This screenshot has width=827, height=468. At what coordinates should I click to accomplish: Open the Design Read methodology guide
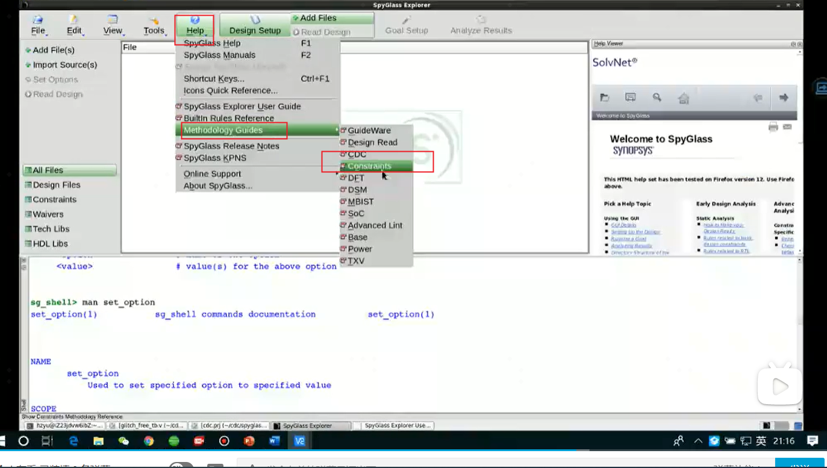pyautogui.click(x=375, y=143)
